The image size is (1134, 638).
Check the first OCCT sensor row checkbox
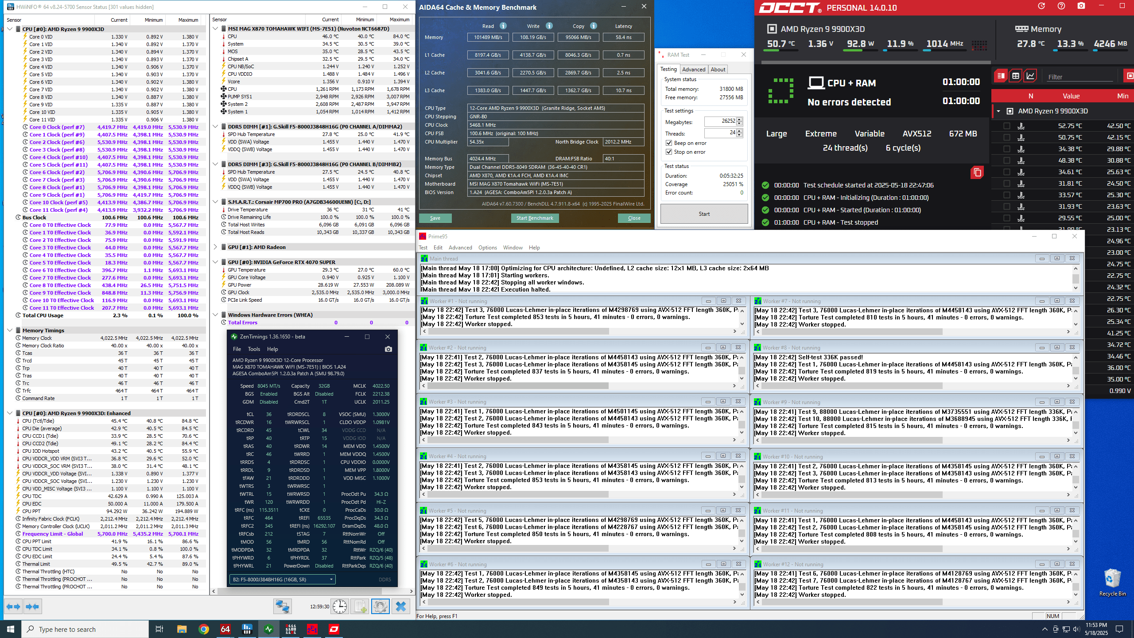coord(1006,126)
